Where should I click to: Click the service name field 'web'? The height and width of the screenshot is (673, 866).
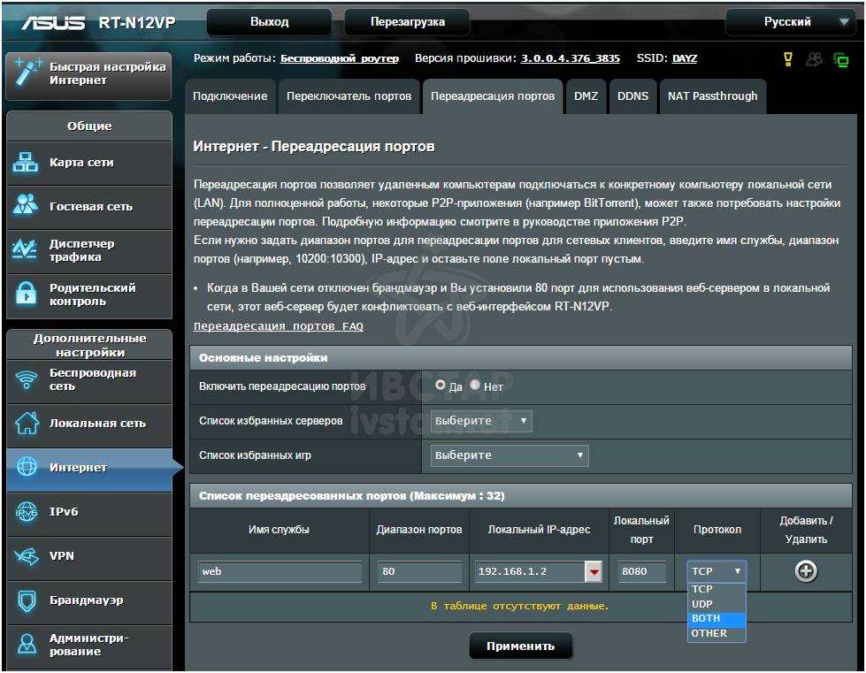(280, 572)
